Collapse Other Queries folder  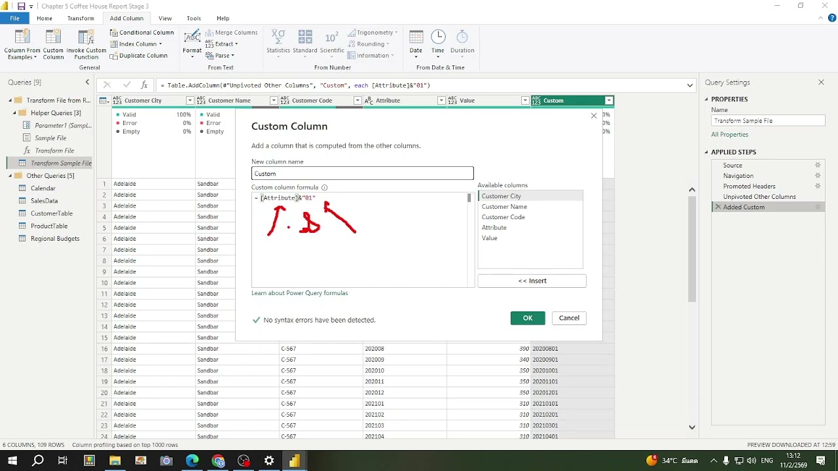10,176
